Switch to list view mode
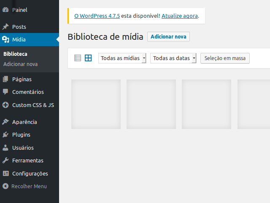 78,58
